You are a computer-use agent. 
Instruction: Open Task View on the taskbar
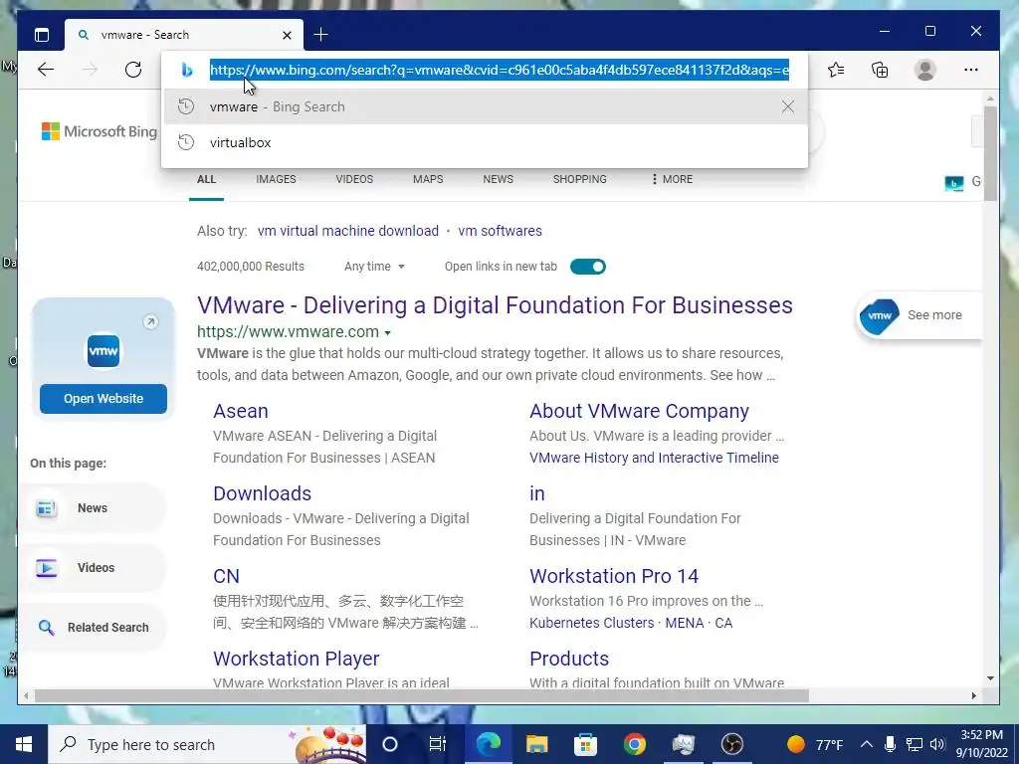tap(438, 744)
